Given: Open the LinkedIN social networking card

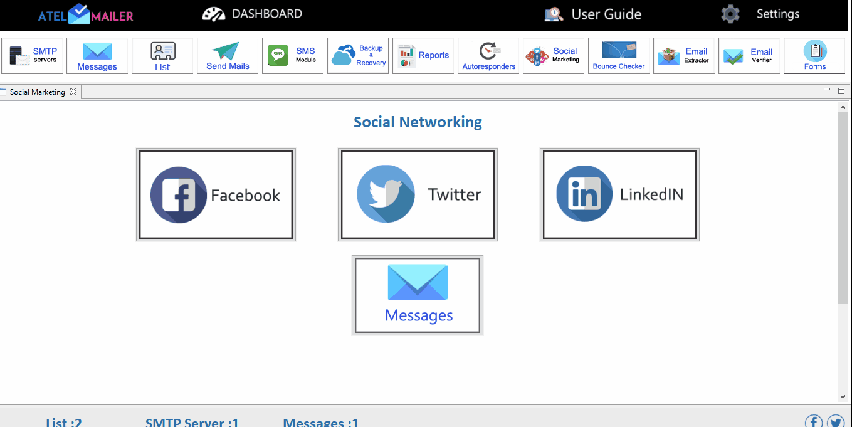Looking at the screenshot, I should pyautogui.click(x=619, y=194).
